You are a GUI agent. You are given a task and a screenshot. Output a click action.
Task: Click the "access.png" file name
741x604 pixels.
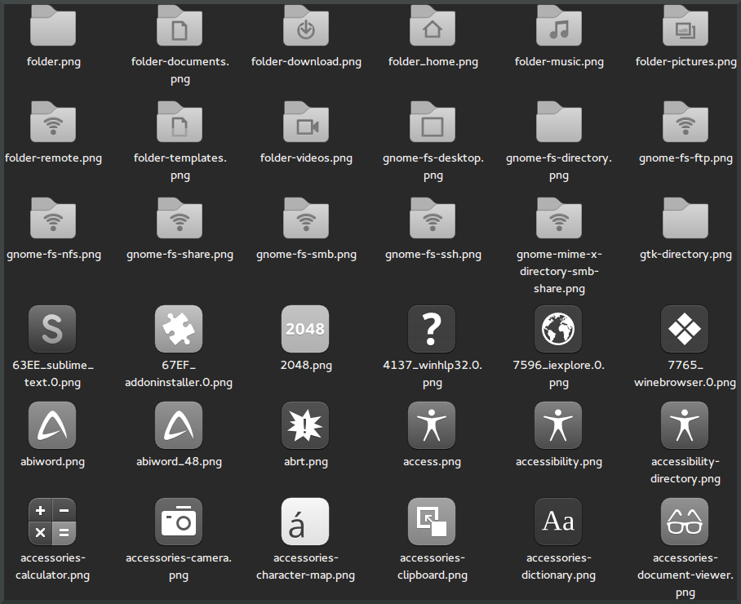pos(432,462)
